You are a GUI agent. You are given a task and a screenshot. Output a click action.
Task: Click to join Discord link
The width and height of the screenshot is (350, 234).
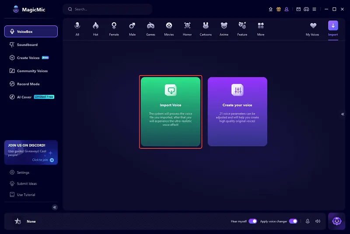43,160
